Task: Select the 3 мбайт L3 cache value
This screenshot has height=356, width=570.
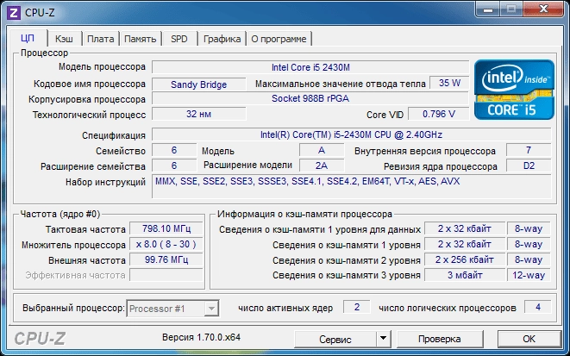Action: pyautogui.click(x=465, y=275)
